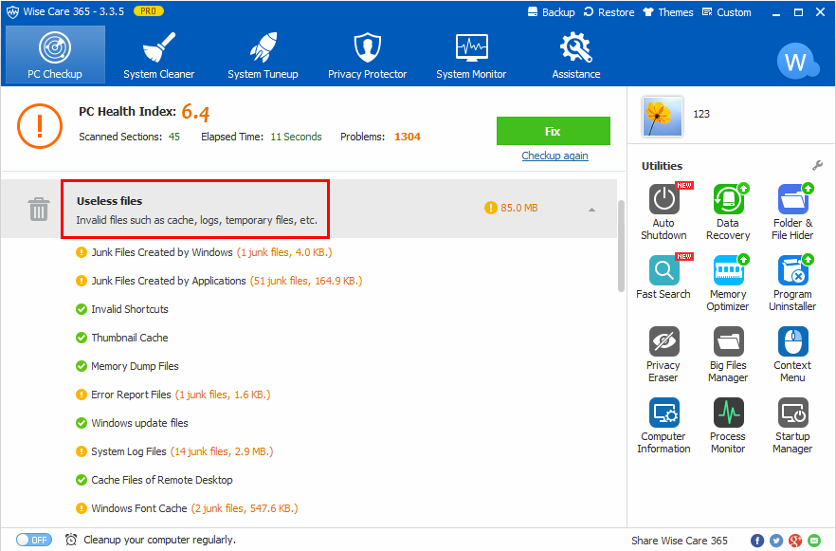836x551 pixels.
Task: Share Wise Care 365 on Facebook
Action: tap(757, 541)
